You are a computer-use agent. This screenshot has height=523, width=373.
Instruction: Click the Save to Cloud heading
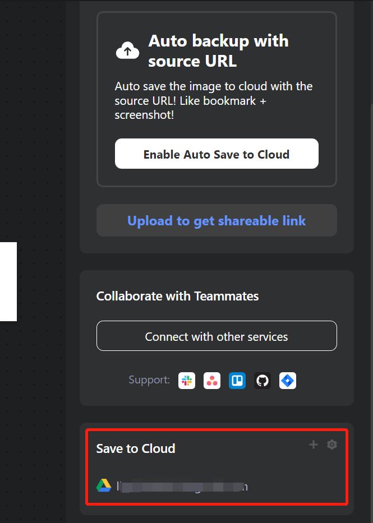135,448
